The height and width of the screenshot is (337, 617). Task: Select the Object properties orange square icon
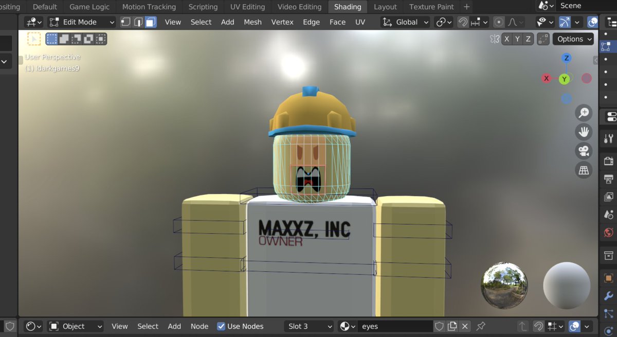coord(608,278)
